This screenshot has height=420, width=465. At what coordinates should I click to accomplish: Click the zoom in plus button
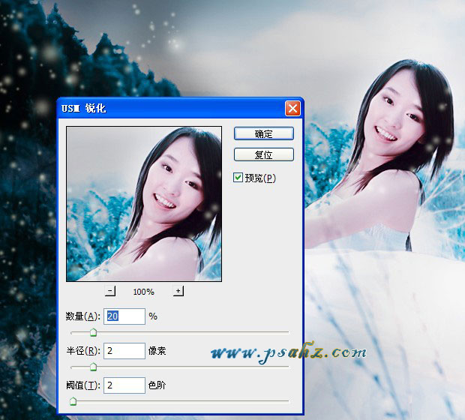pyautogui.click(x=178, y=291)
